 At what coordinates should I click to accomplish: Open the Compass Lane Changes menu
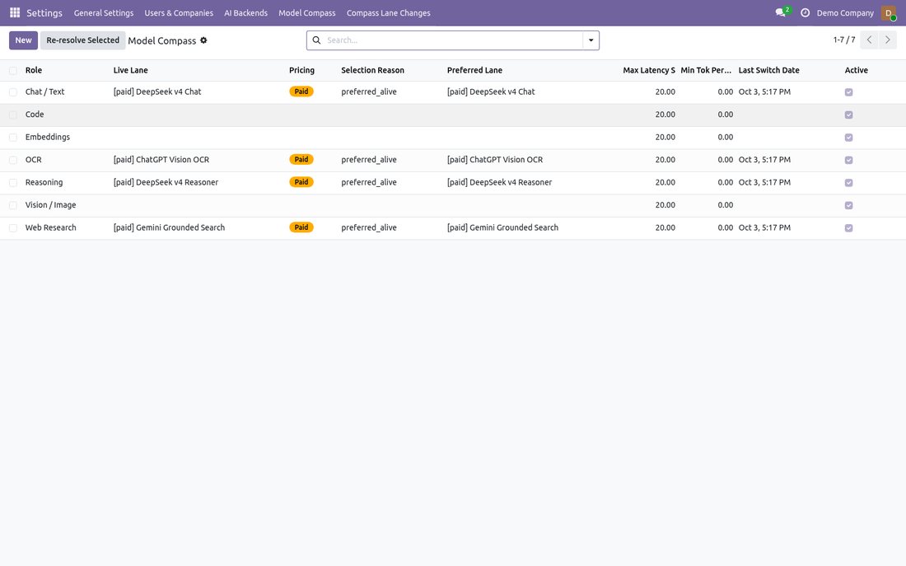click(x=388, y=12)
